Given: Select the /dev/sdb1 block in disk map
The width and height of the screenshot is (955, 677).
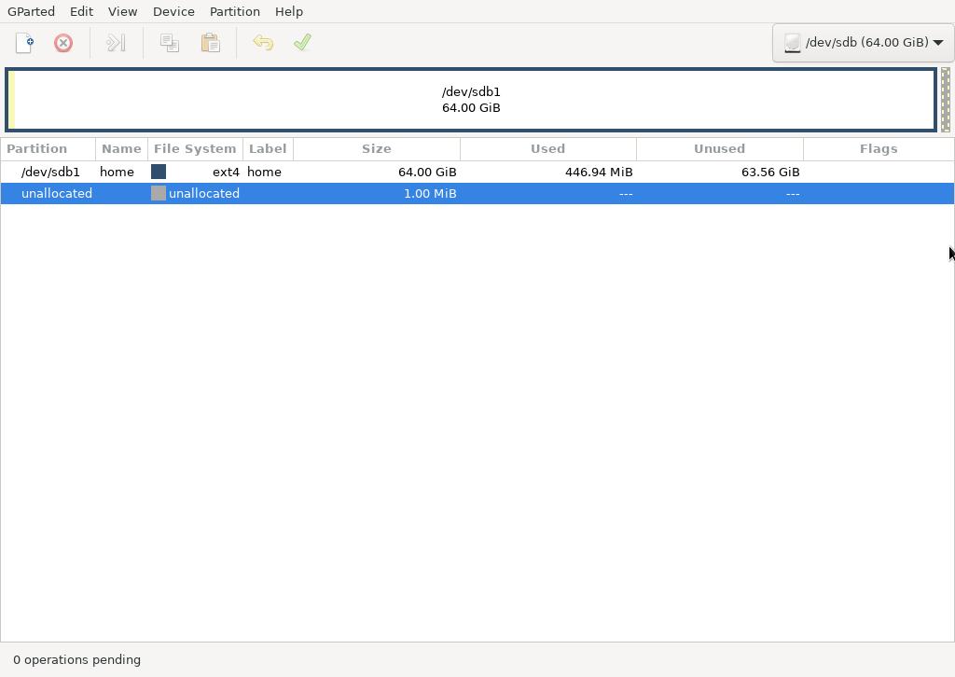Looking at the screenshot, I should click(x=471, y=100).
